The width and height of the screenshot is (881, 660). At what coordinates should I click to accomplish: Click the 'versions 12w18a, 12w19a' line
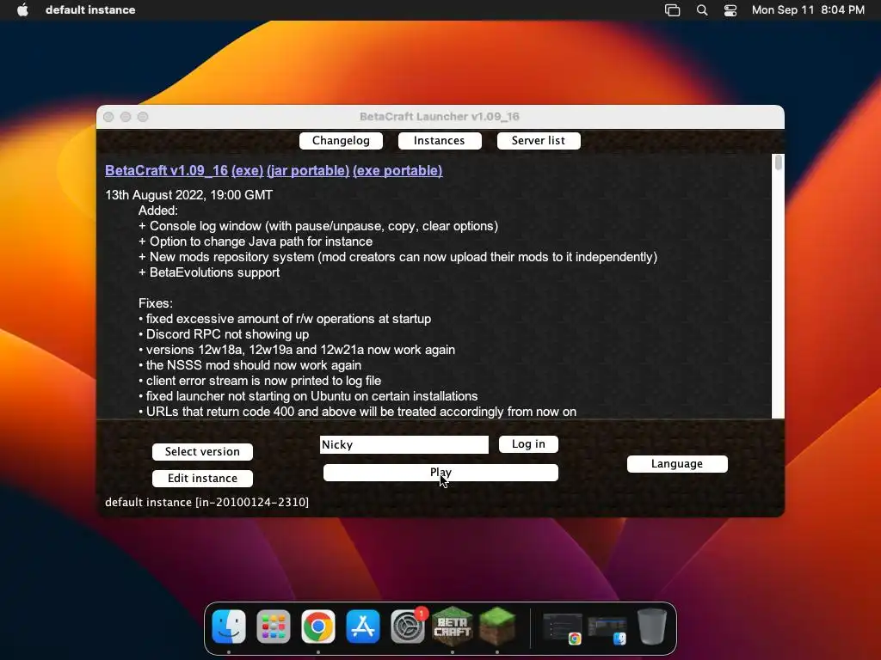(x=297, y=350)
